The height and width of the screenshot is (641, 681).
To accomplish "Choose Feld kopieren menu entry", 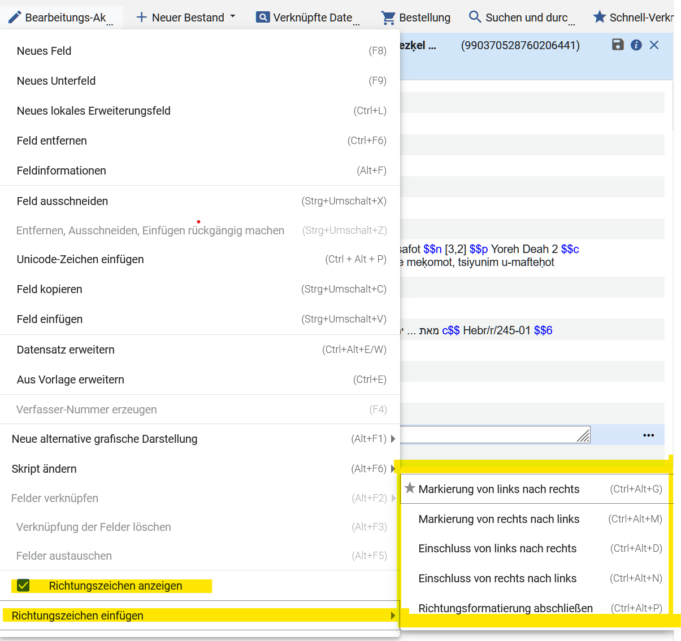I will pyautogui.click(x=50, y=289).
